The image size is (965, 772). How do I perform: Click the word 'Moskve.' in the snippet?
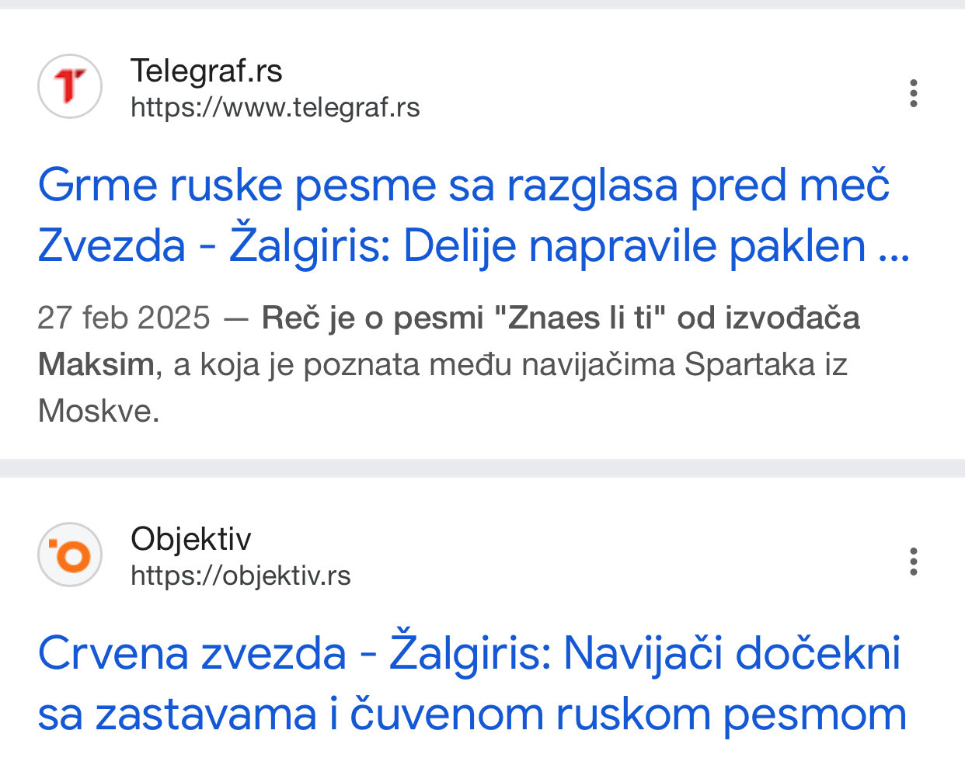click(x=99, y=411)
